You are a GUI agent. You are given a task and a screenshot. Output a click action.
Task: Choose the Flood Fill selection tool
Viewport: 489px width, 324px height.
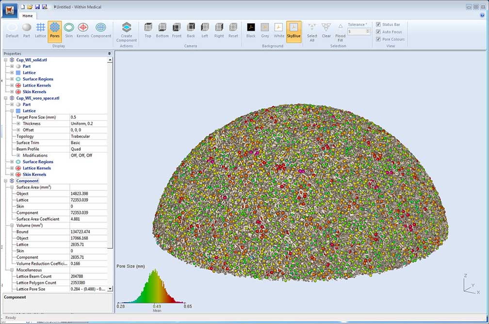[x=341, y=30]
